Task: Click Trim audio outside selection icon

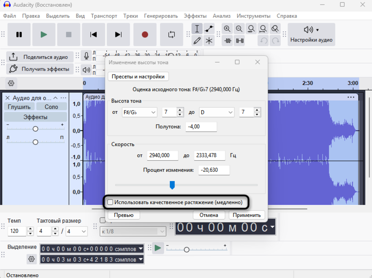Action: (227, 41)
